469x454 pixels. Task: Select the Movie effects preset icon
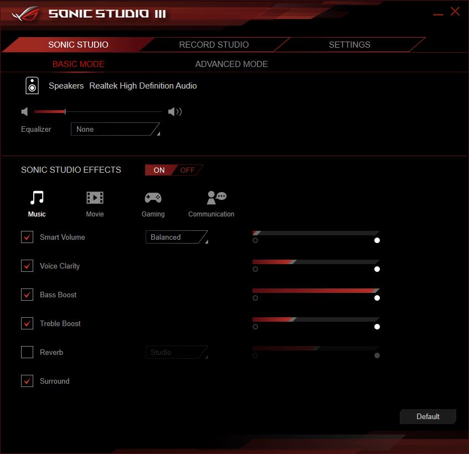point(95,198)
